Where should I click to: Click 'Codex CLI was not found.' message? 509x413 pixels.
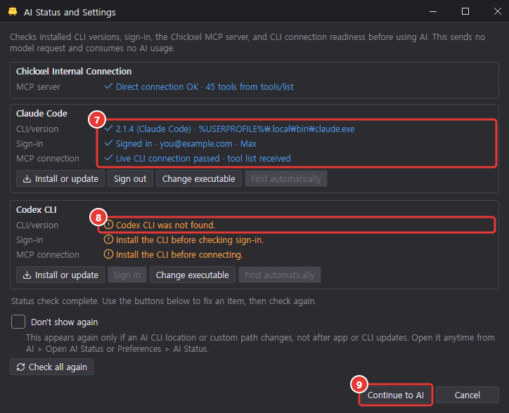click(x=165, y=225)
